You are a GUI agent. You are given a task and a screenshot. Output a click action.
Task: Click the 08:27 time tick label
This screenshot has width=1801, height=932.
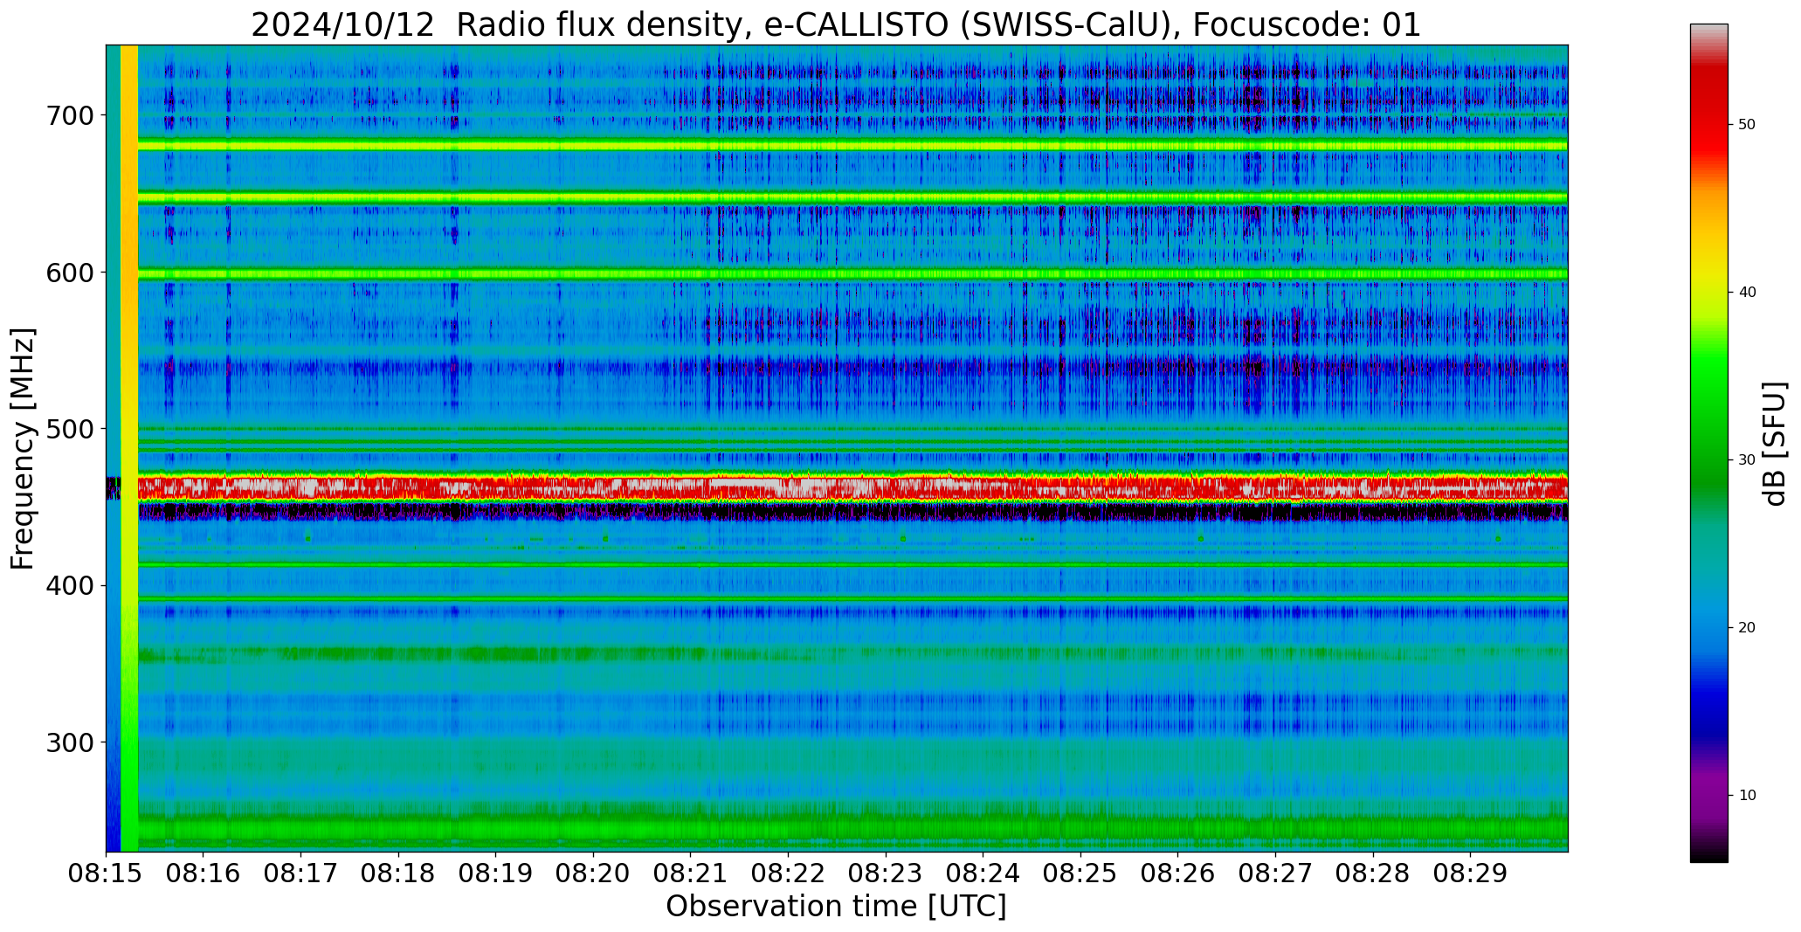tap(1275, 874)
